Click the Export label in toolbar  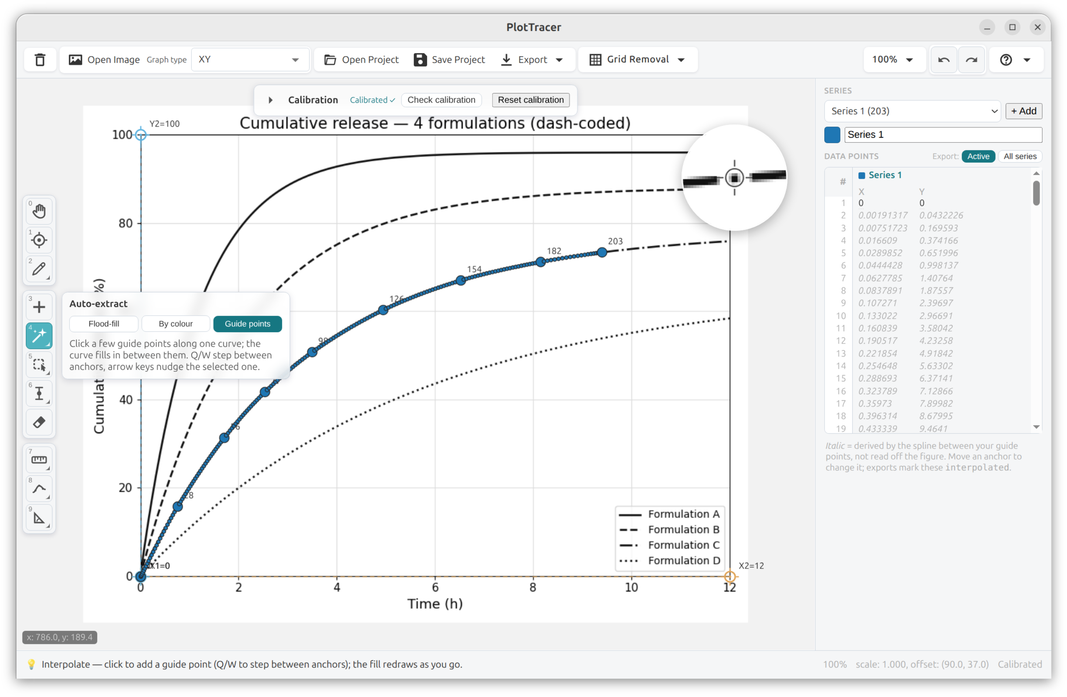tap(533, 59)
